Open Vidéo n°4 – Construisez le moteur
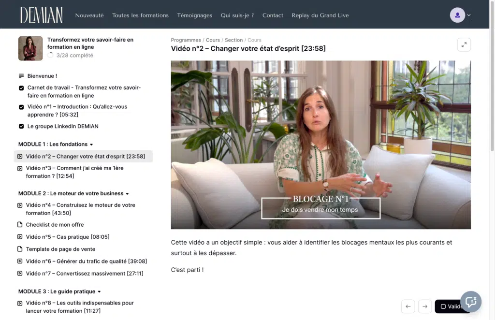Screen dimensions: 495x320 pos(81,209)
